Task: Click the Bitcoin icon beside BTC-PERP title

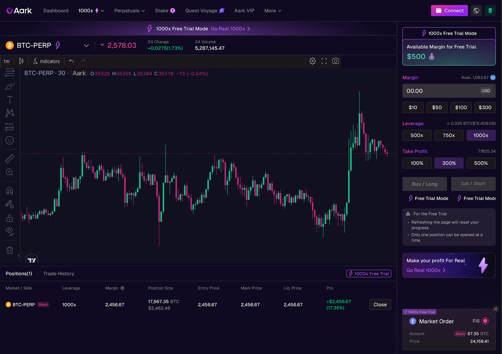Action: tap(10, 46)
